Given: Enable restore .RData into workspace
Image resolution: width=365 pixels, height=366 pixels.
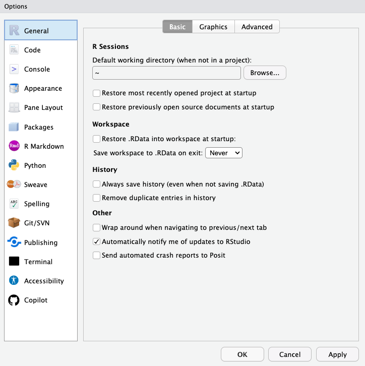Looking at the screenshot, I should click(97, 139).
